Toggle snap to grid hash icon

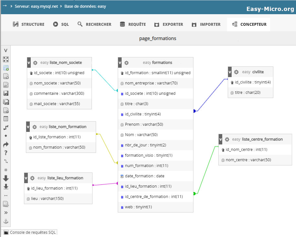6,170
